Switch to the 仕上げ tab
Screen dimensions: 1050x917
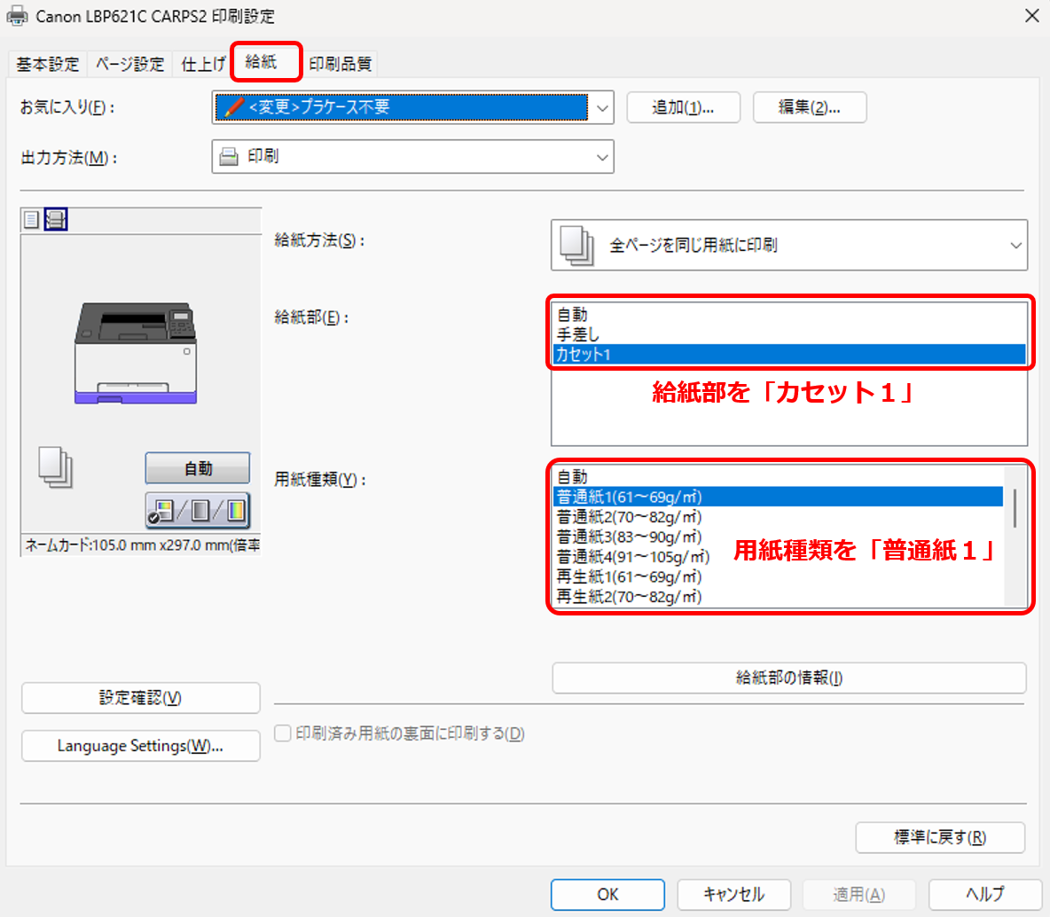203,65
